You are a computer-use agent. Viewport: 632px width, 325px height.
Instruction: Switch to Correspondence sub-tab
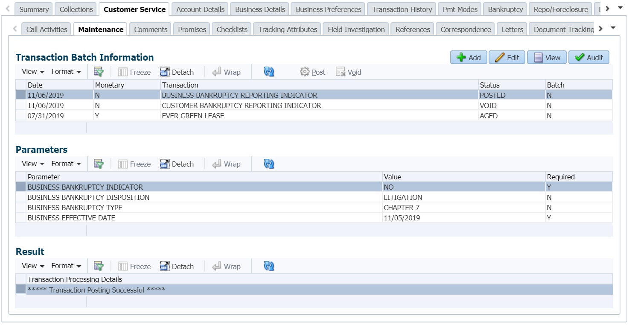(x=466, y=29)
